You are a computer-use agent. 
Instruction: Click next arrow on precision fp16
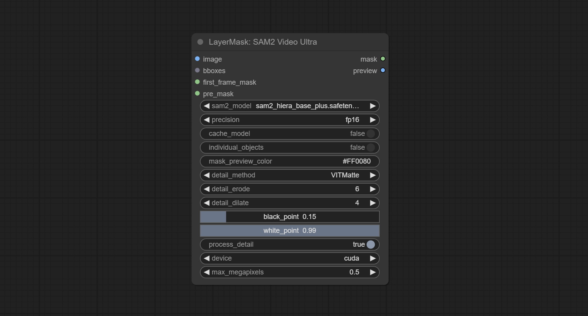(x=372, y=120)
